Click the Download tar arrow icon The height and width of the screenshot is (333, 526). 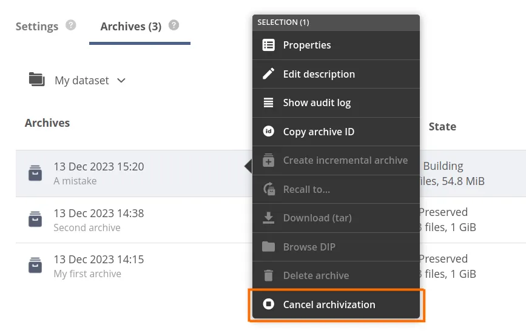268,218
